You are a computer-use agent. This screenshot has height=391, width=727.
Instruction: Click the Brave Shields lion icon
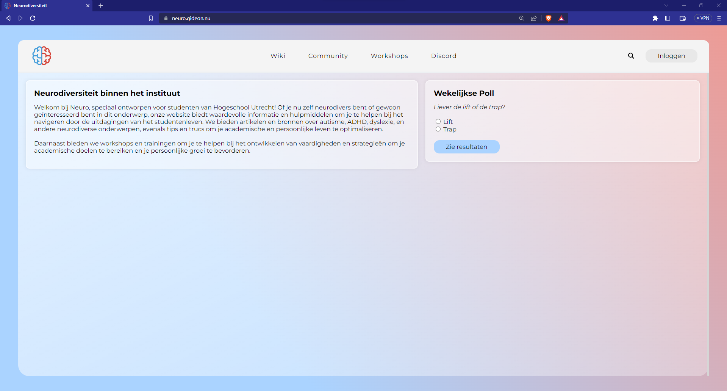click(548, 18)
